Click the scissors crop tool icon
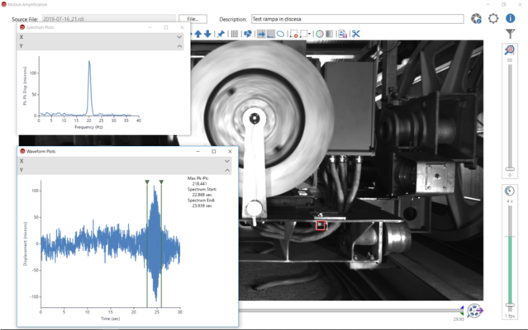This screenshot has width=528, height=330. [x=356, y=34]
